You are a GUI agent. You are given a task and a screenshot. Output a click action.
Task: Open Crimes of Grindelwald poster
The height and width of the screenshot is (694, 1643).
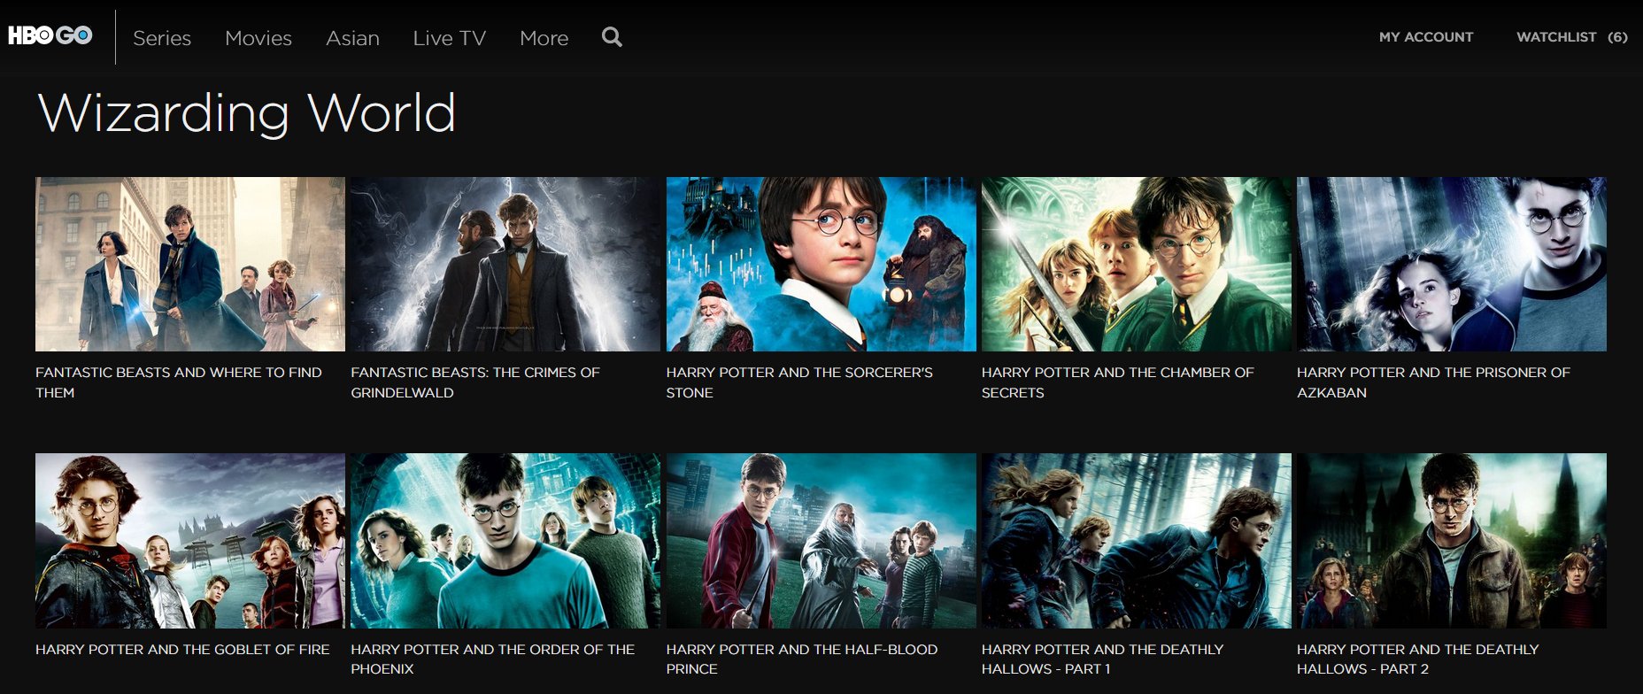point(505,264)
